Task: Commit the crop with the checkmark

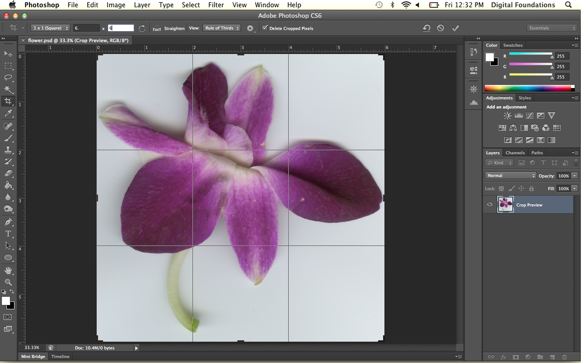Action: tap(455, 28)
